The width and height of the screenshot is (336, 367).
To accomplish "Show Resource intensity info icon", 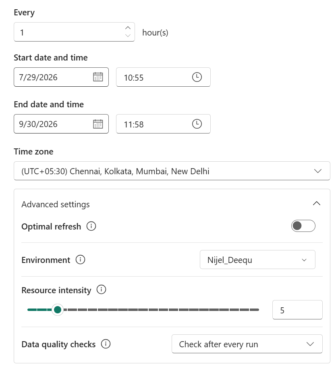I will [101, 290].
